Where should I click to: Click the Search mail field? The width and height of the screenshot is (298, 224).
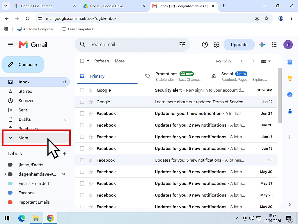click(132, 45)
